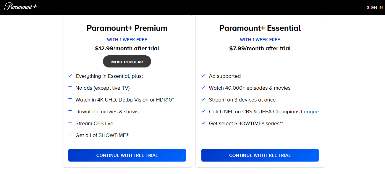
Task: Click the plus icon next to 'Download movies & shows'
Action: [70, 111]
